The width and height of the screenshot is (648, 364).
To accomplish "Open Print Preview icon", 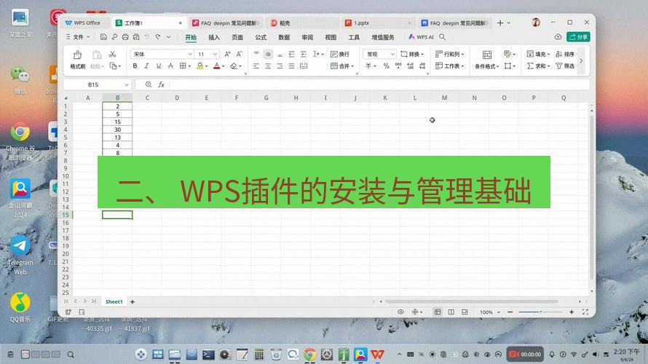I will point(136,37).
